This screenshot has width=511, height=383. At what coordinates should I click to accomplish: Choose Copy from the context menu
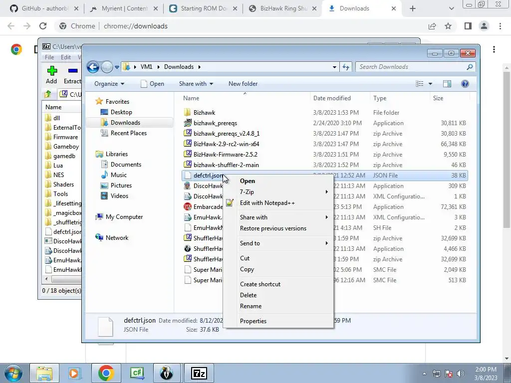[x=247, y=269]
